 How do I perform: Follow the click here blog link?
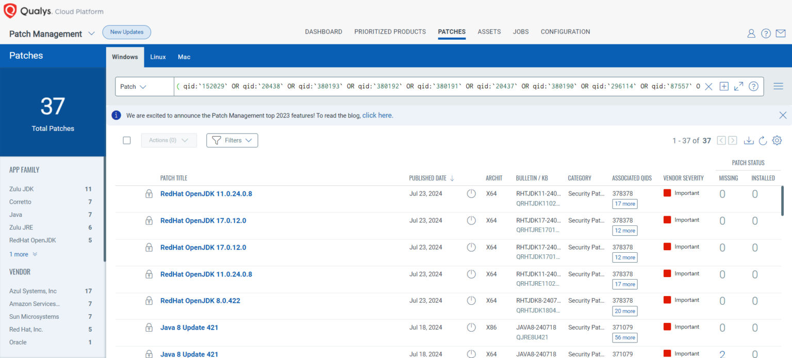(377, 115)
